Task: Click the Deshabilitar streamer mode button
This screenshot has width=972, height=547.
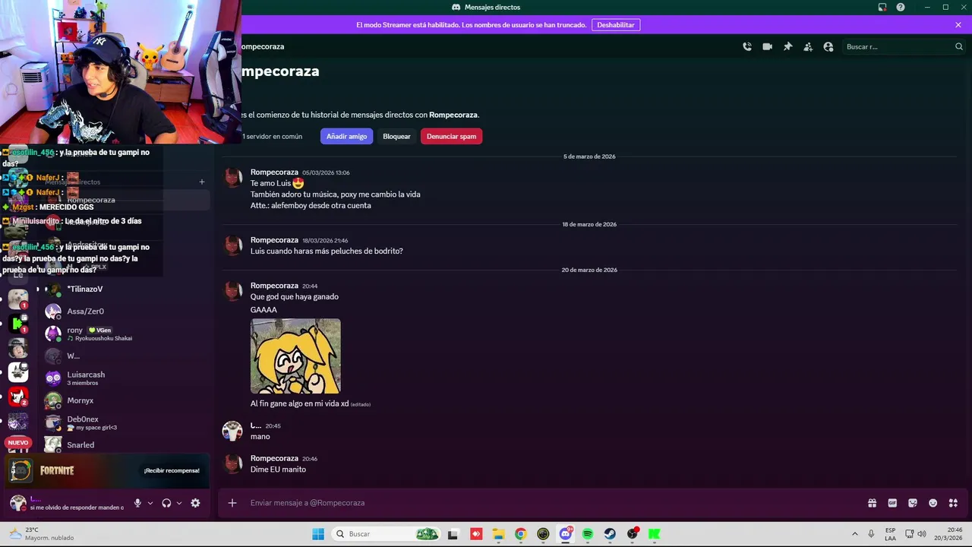Action: (x=616, y=25)
